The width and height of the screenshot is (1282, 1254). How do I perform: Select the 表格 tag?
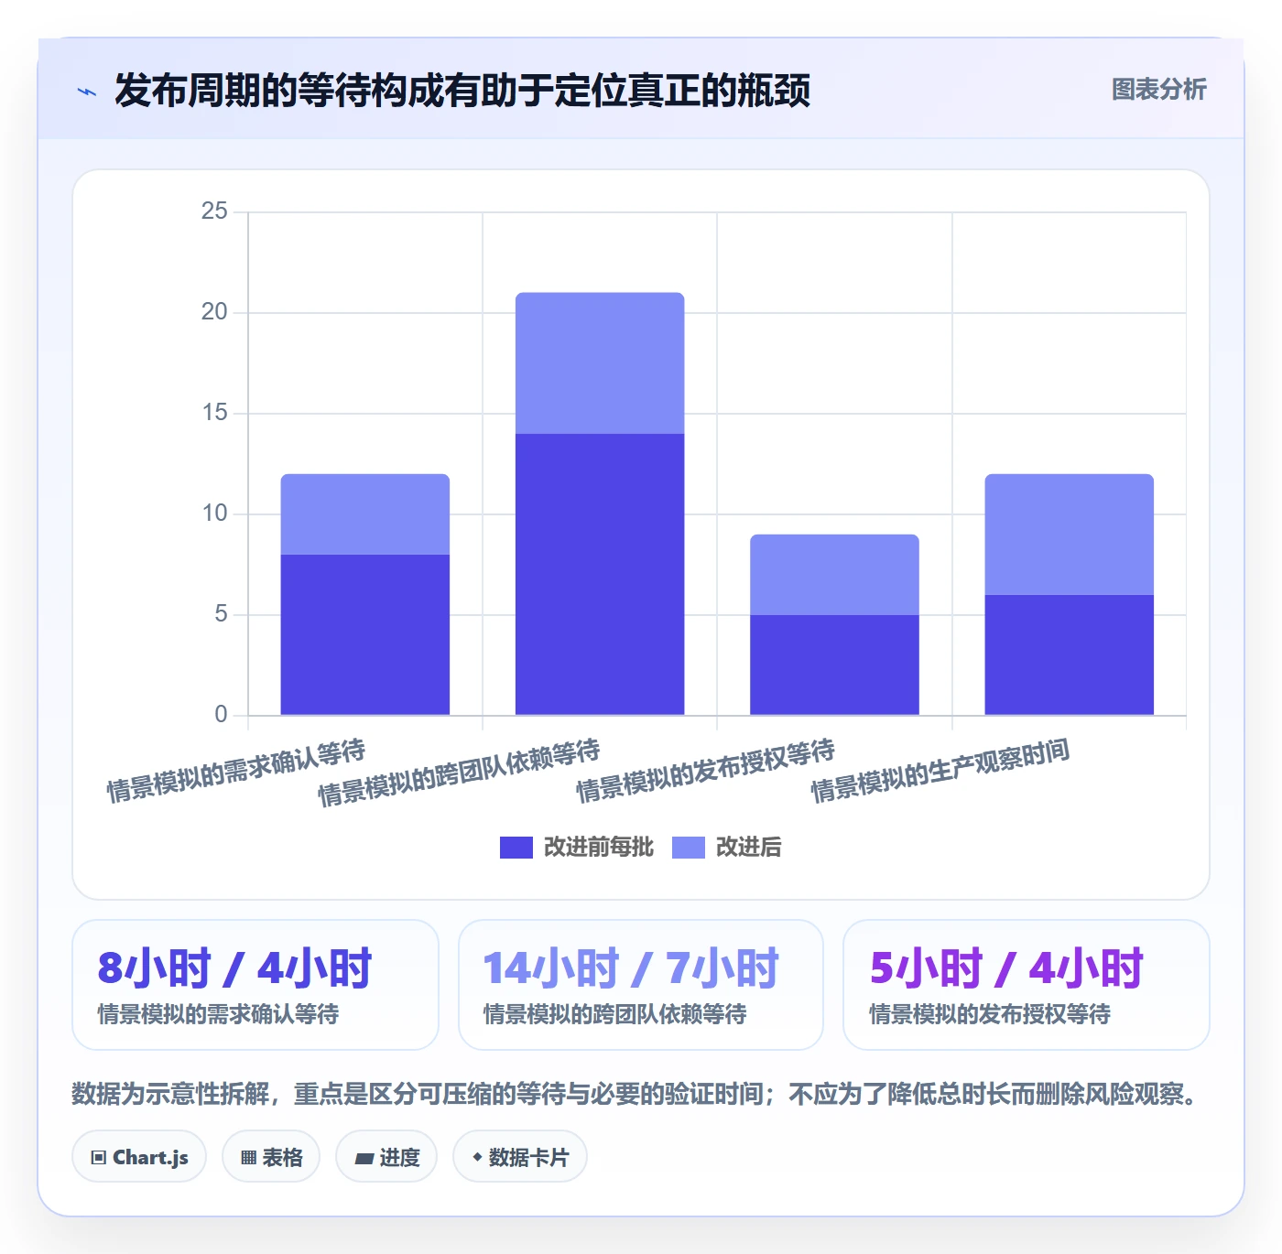271,1157
